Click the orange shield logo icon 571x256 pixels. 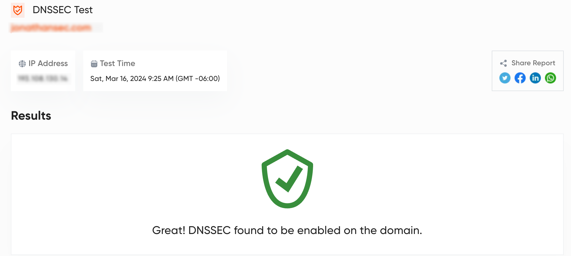point(18,10)
